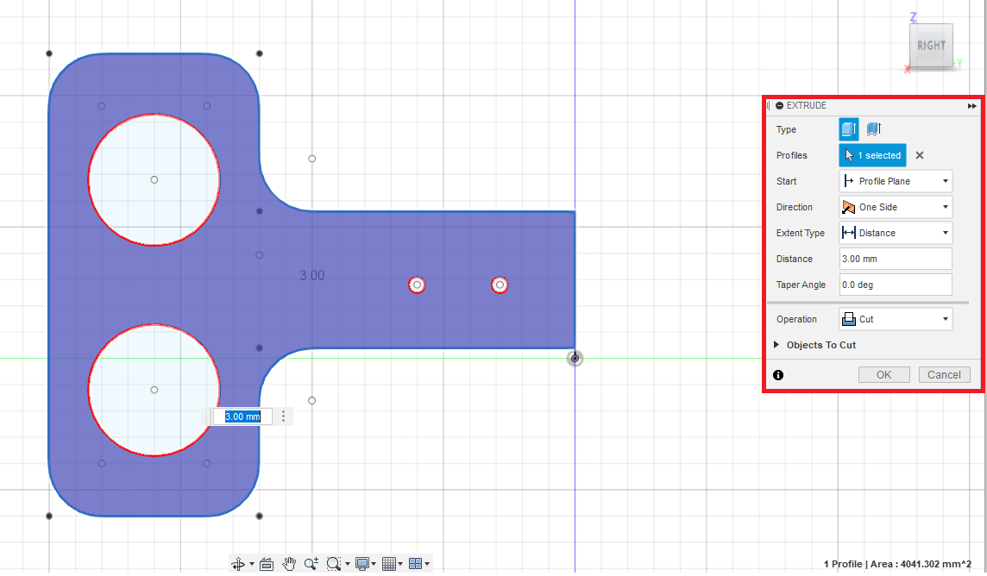The width and height of the screenshot is (987, 576).
Task: Open the Operation 'Cut' dropdown
Action: tap(895, 319)
